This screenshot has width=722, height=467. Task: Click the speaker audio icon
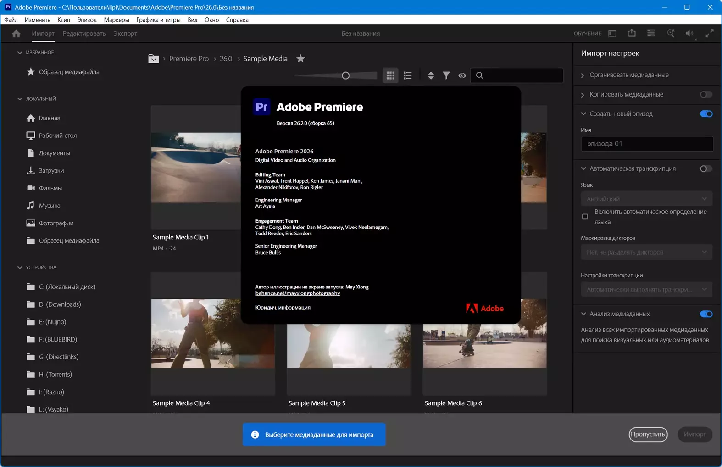point(689,33)
